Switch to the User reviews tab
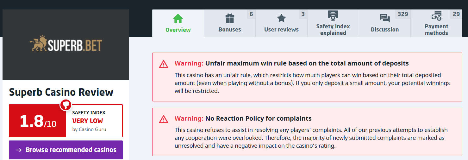 click(x=281, y=29)
